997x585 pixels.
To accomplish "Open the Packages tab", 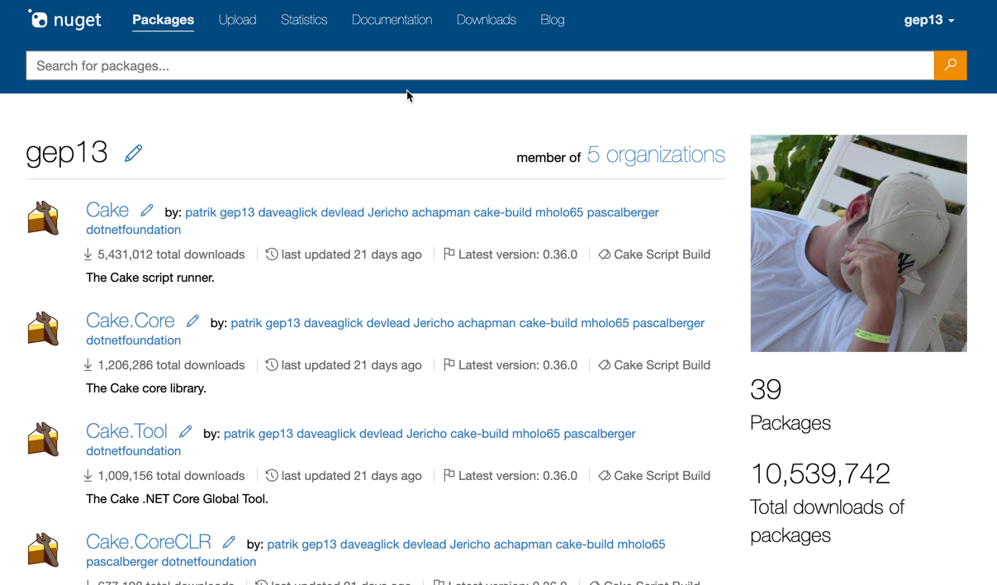I will pyautogui.click(x=163, y=20).
